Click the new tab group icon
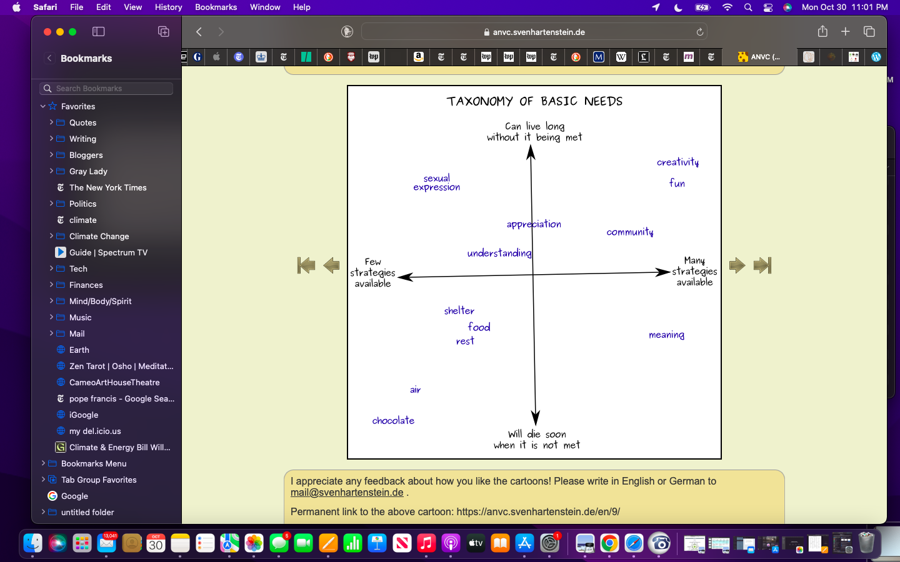The image size is (900, 562). [164, 32]
